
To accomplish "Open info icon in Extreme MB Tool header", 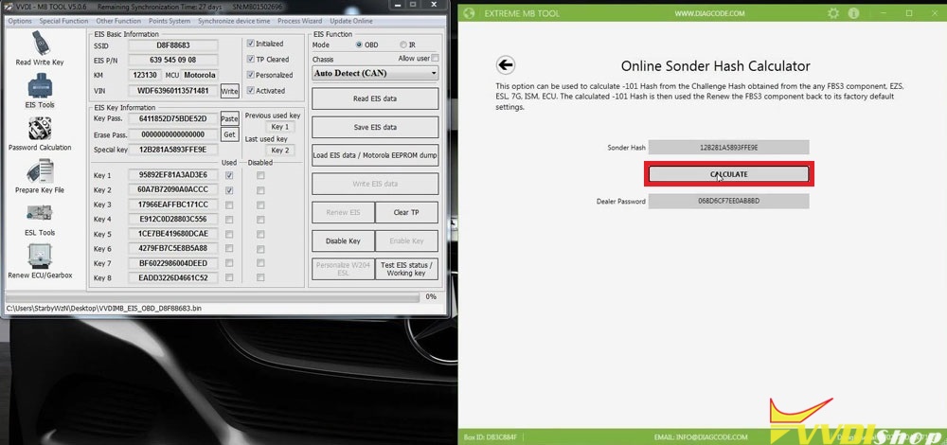I will click(853, 12).
